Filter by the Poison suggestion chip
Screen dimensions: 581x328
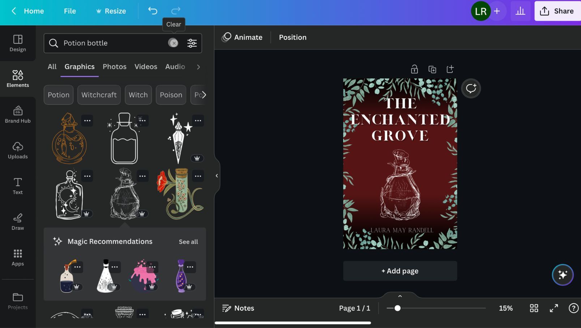171,95
